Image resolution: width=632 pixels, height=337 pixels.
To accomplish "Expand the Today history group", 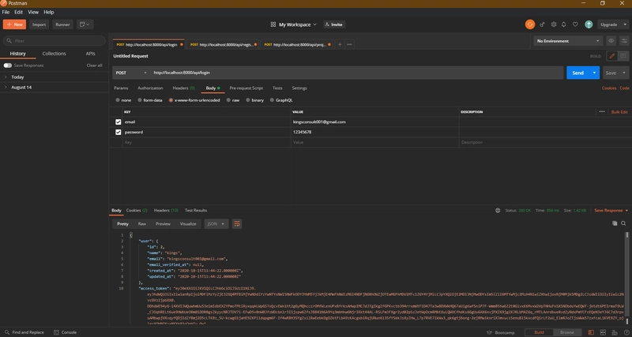I will pos(6,77).
